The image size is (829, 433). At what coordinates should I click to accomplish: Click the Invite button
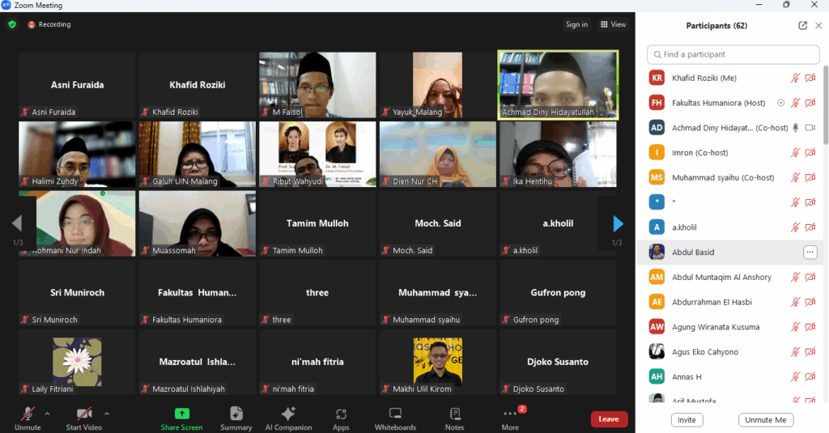coord(687,420)
